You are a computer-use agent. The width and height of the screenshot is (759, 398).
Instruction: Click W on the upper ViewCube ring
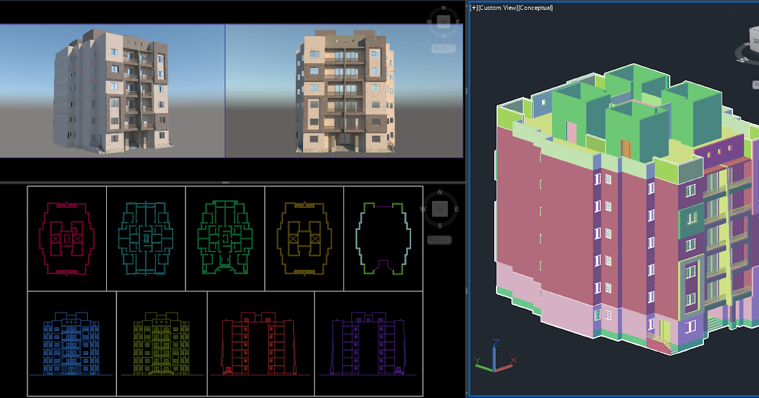(x=429, y=21)
